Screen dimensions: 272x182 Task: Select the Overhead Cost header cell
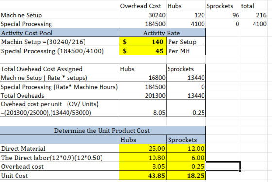[143, 6]
